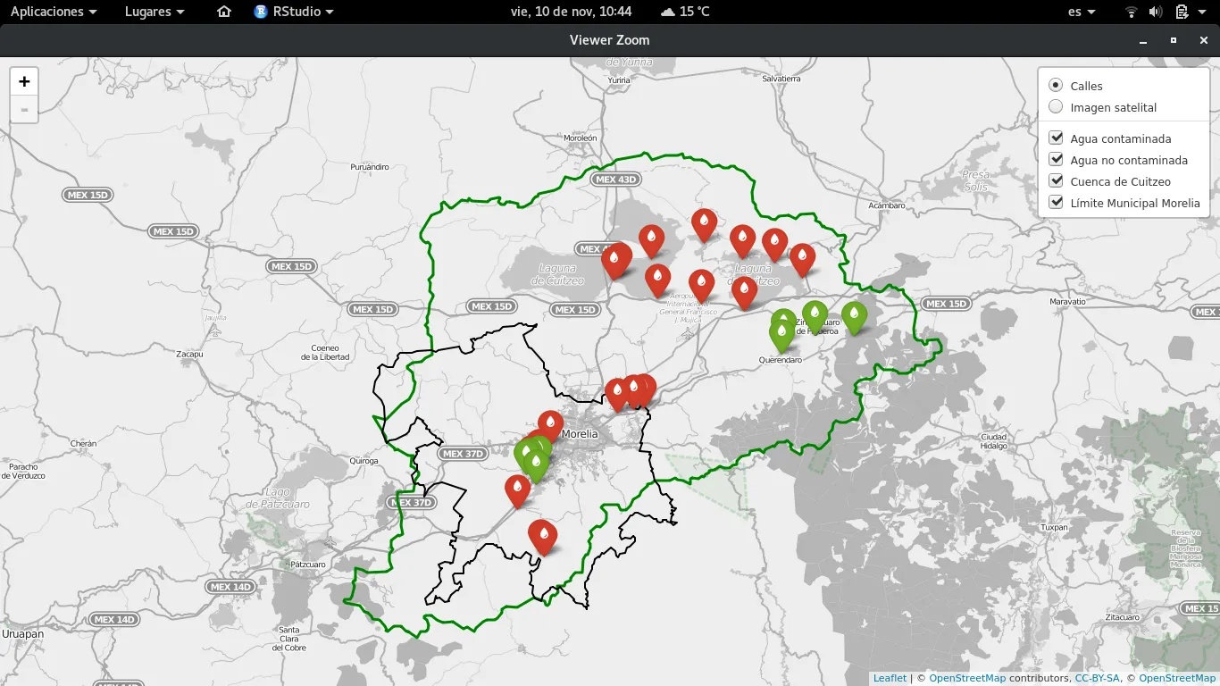This screenshot has height=686, width=1220.
Task: Click lowest green marker in cluster west of Morelia
Action: coord(536,465)
